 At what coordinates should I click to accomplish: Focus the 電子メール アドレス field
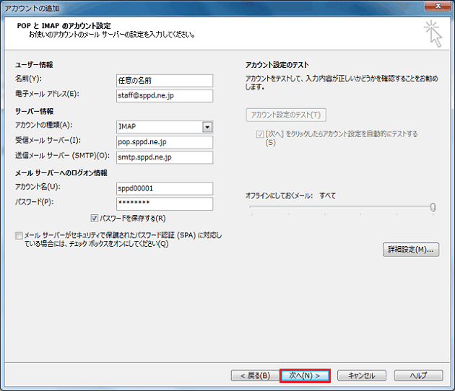[x=164, y=96]
